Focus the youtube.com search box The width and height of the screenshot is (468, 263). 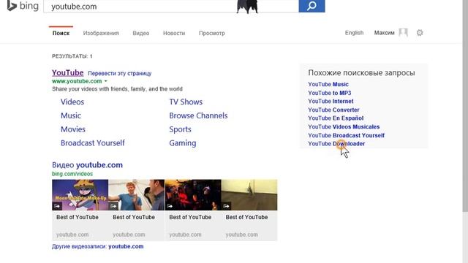[171, 7]
